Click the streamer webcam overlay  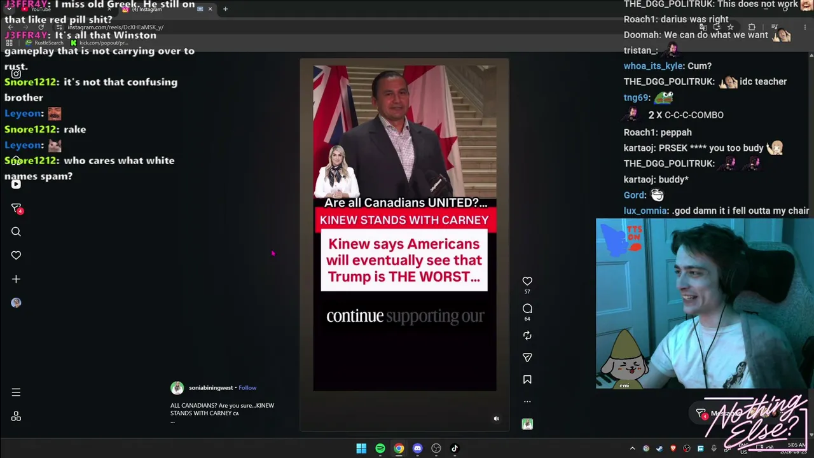(x=705, y=303)
